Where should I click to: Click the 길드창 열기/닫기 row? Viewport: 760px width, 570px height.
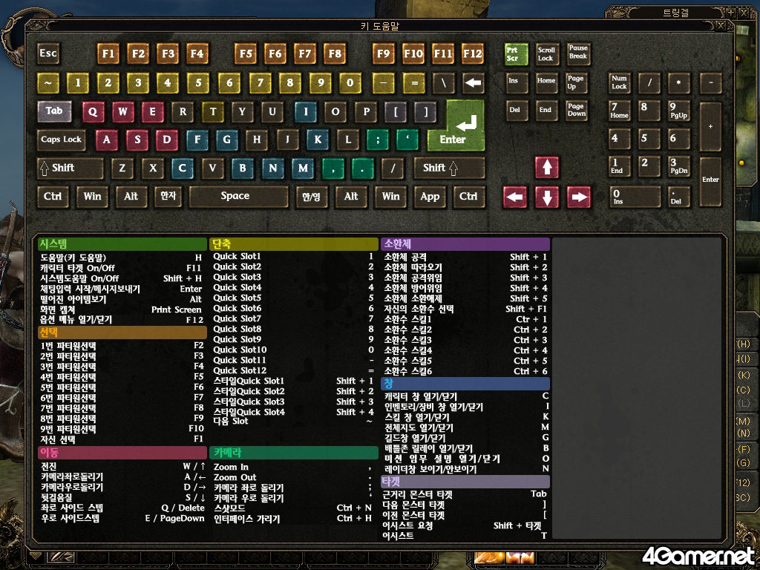coord(466,438)
